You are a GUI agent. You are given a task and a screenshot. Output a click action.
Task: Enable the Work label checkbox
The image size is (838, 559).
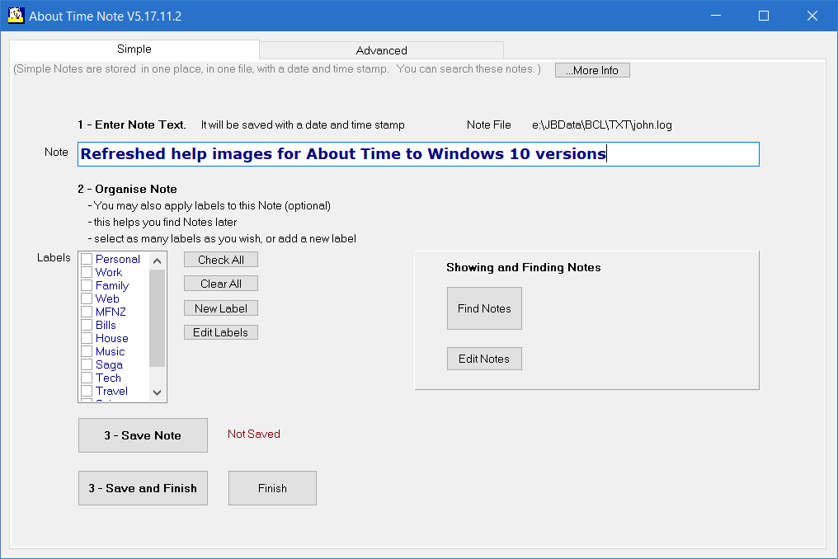87,272
